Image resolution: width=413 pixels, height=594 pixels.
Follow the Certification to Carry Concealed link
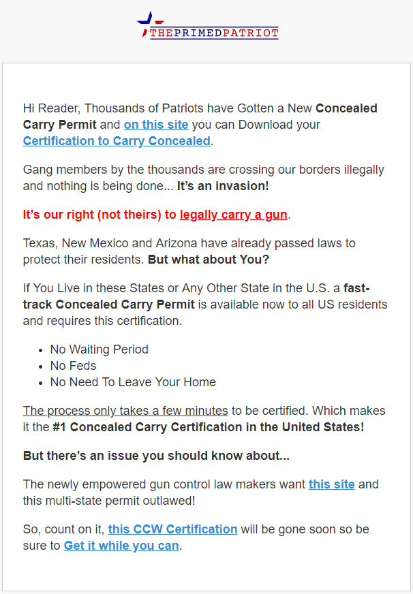pyautogui.click(x=117, y=141)
